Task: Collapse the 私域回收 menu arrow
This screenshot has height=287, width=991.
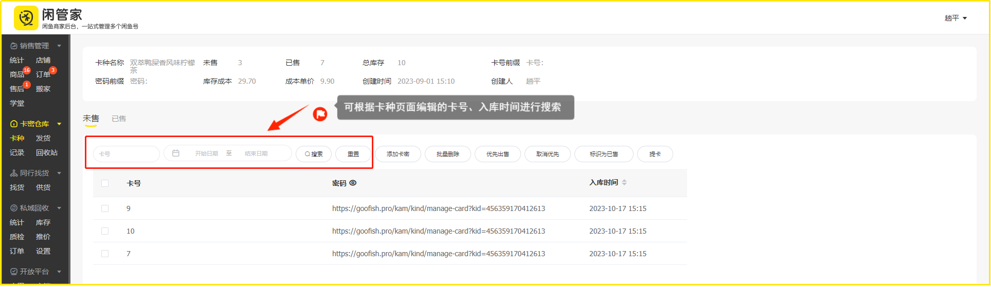Action: pos(59,208)
